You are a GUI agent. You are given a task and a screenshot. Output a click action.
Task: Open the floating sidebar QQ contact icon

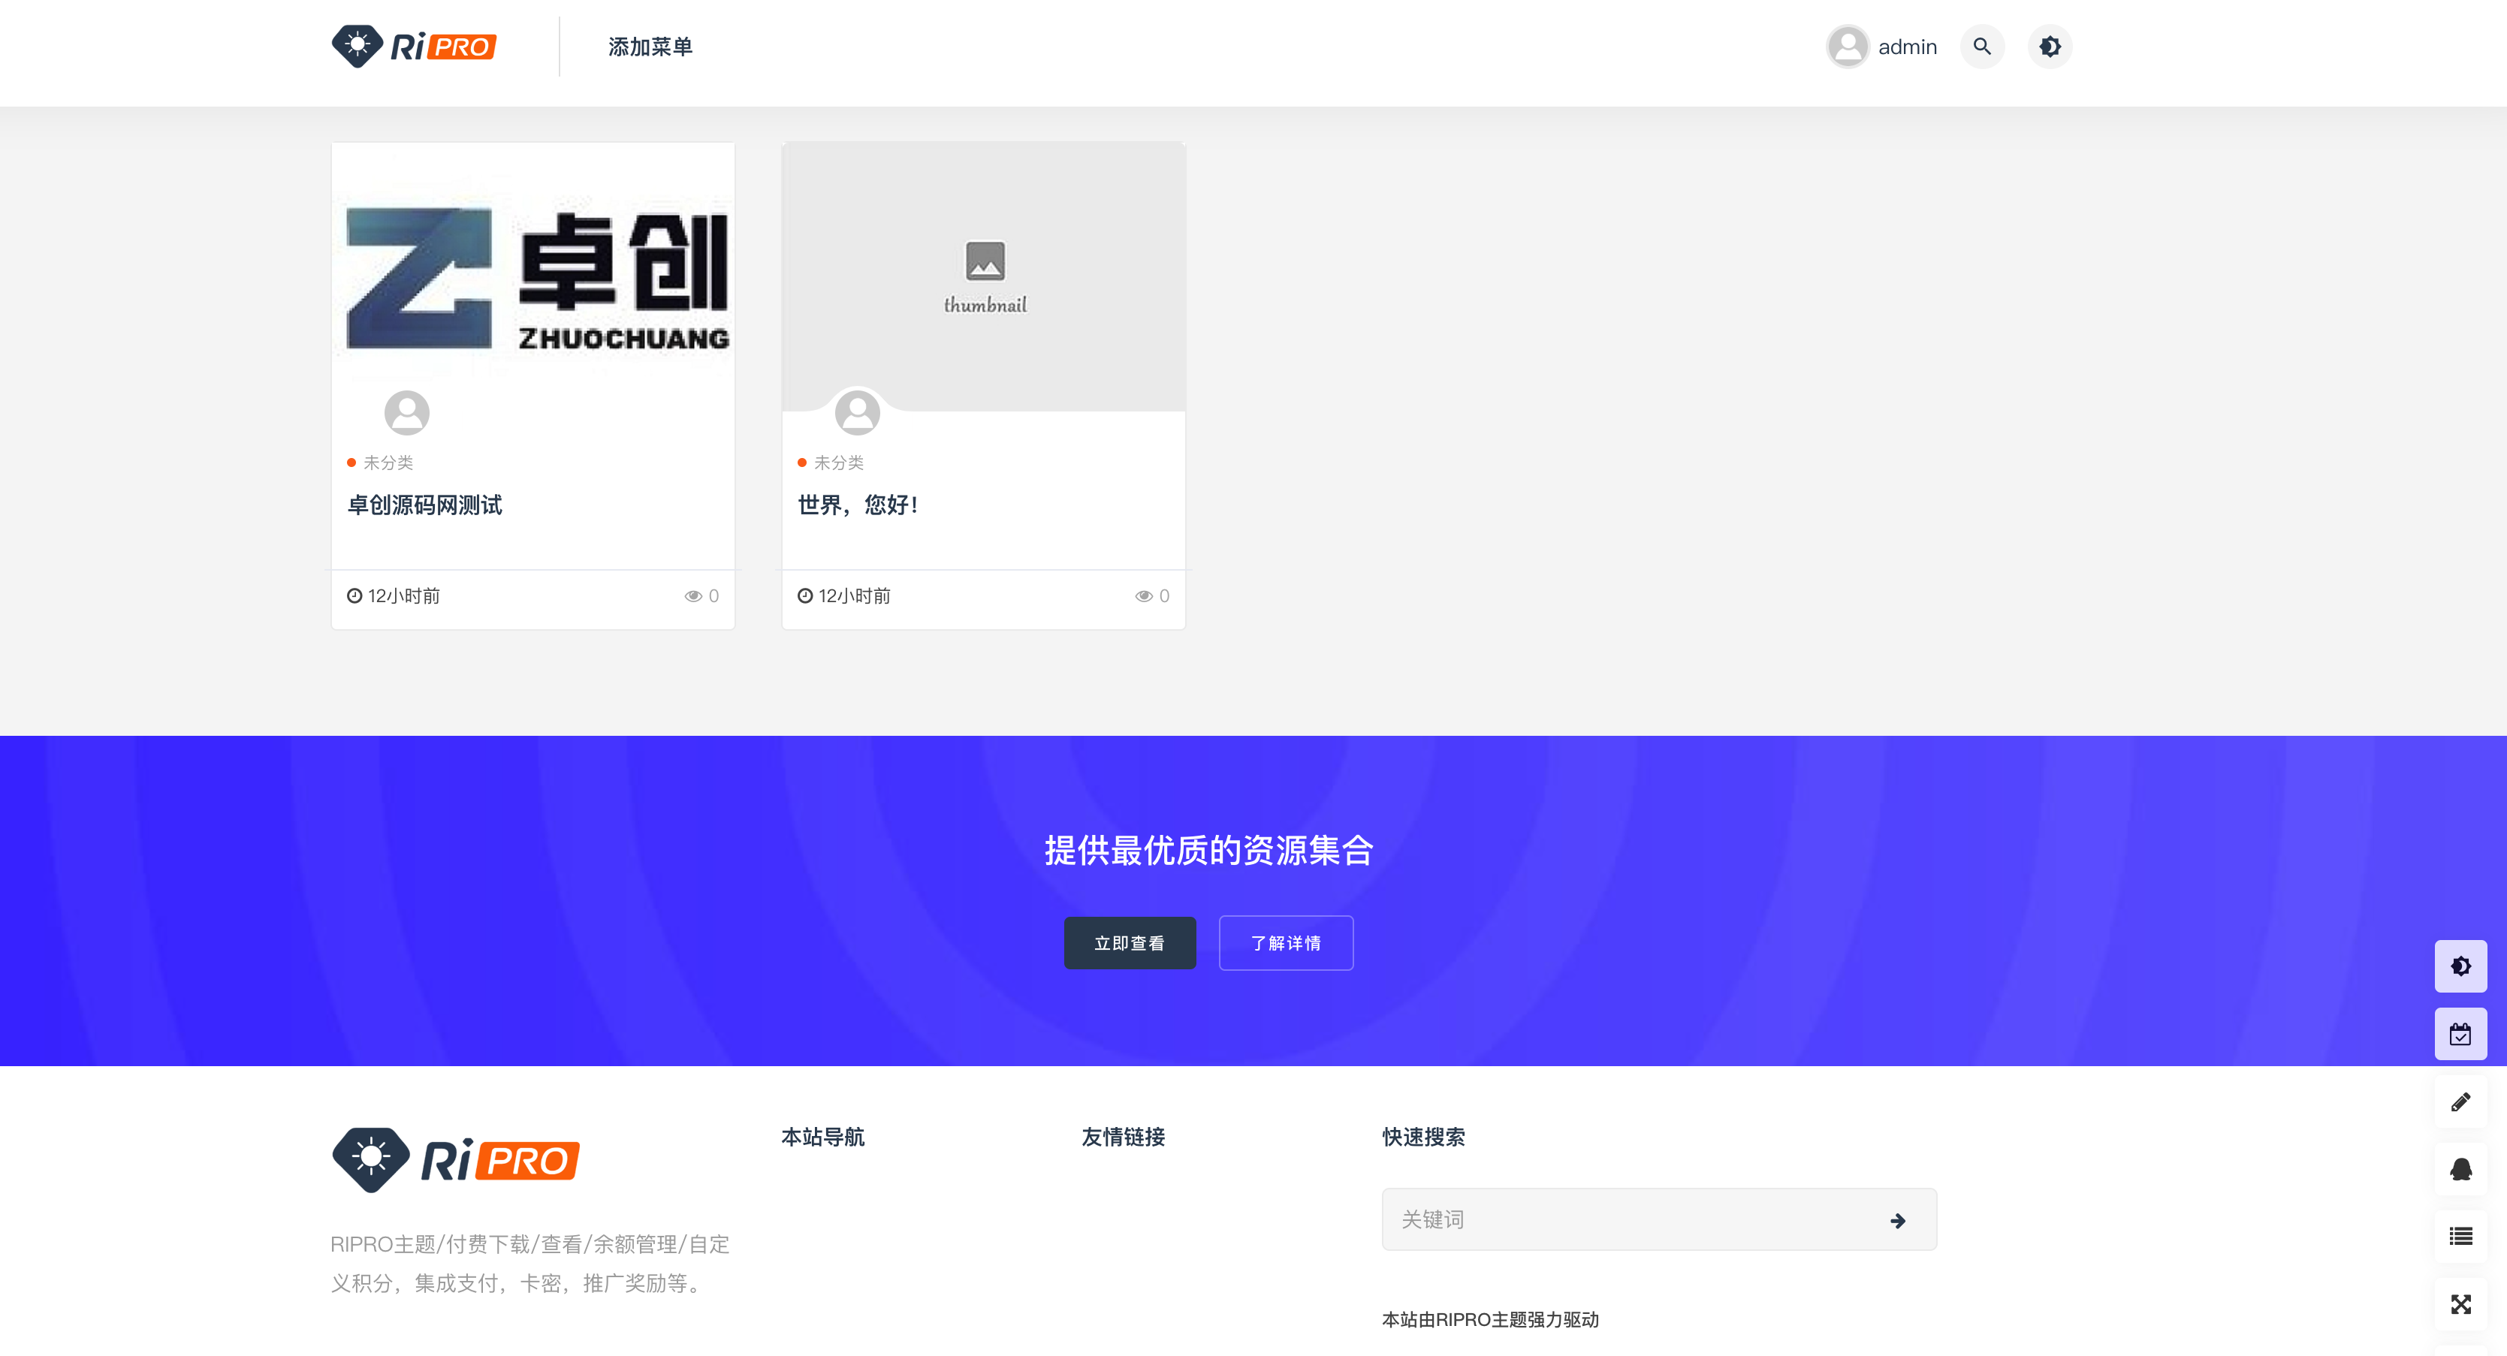[2460, 1169]
